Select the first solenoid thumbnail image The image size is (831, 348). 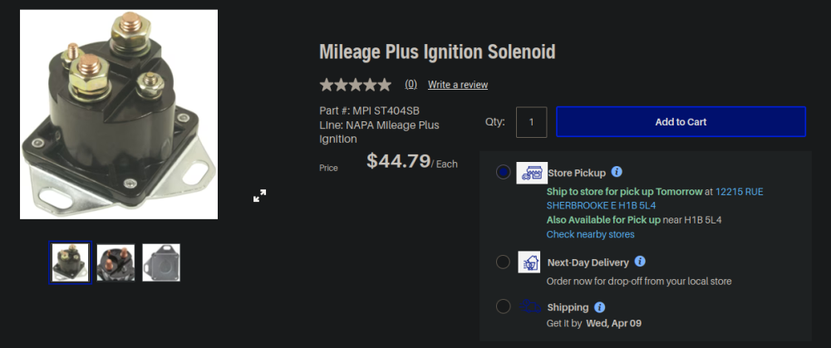[x=70, y=262]
